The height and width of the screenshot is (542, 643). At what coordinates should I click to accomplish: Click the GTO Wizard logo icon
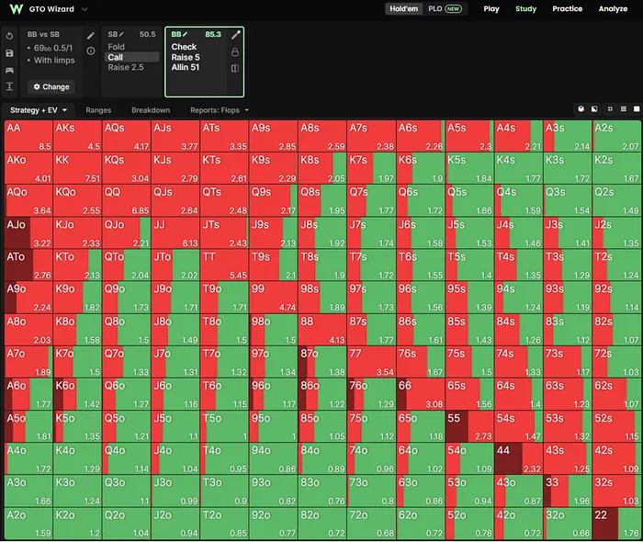pos(16,8)
